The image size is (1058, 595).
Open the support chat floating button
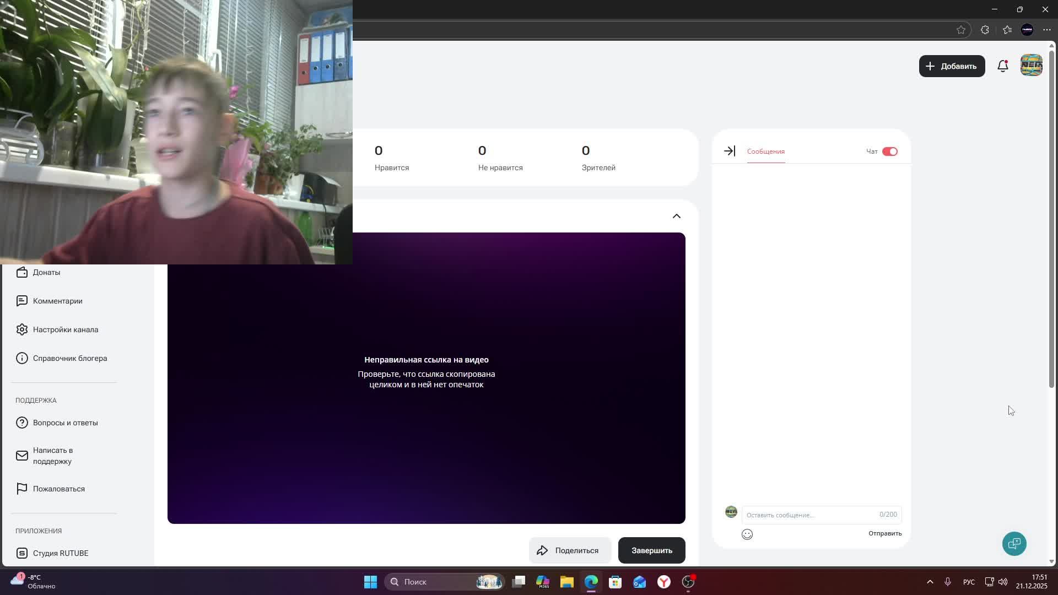coord(1014,544)
